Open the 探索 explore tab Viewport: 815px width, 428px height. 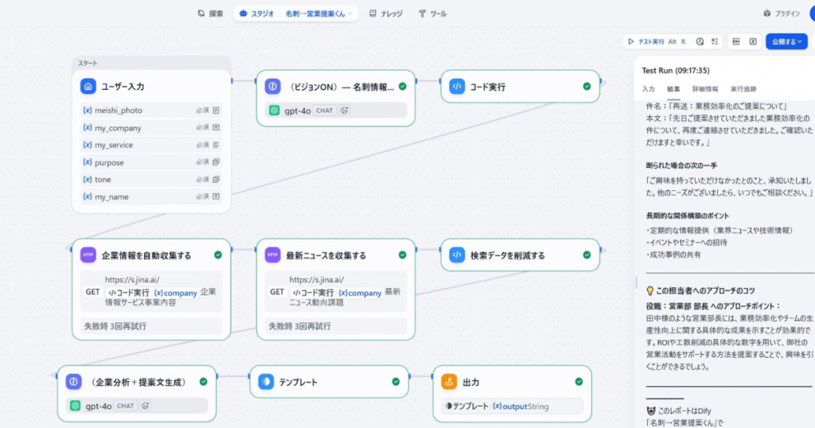(x=210, y=14)
